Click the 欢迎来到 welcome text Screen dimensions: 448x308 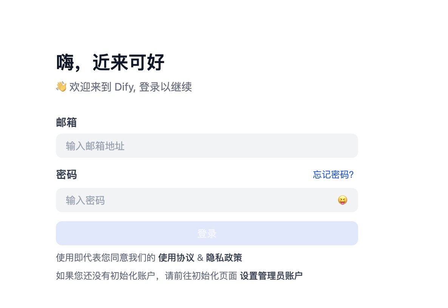[90, 87]
